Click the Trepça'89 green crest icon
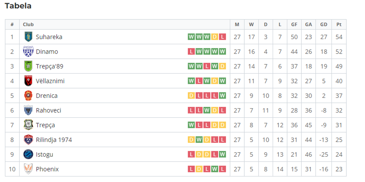 coord(28,66)
